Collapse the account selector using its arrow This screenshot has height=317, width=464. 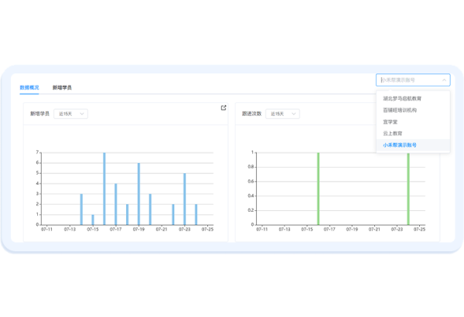444,80
